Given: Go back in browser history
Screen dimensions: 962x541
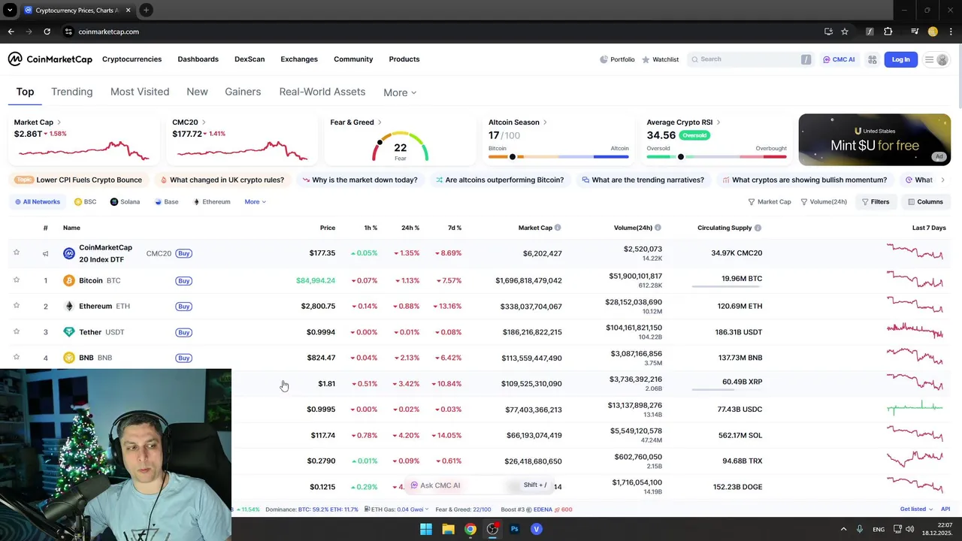Looking at the screenshot, I should click(11, 32).
